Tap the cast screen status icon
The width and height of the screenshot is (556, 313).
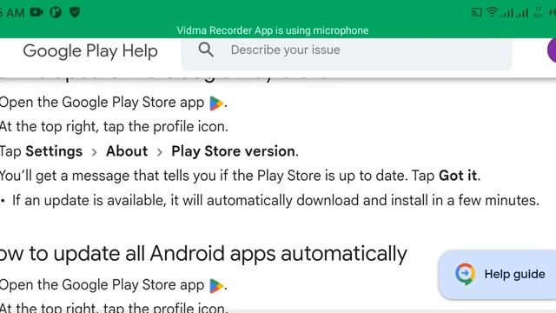coord(476,13)
